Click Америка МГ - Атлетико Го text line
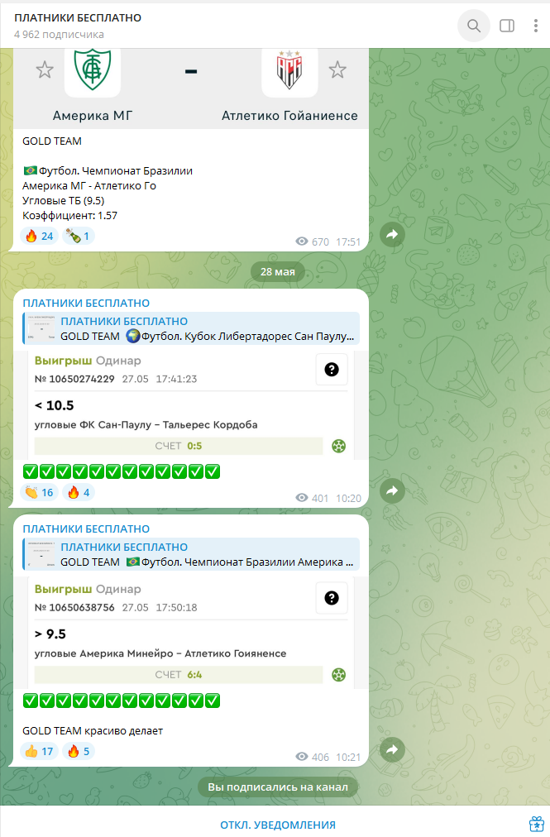Viewport: 550px width, 837px height. 89,186
